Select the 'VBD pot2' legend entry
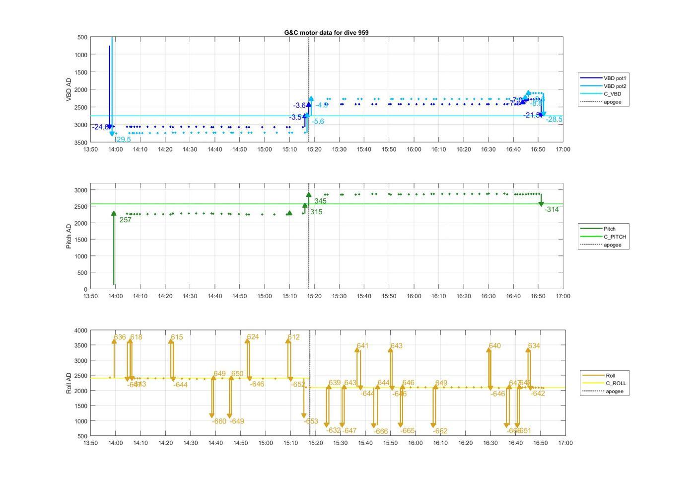Image resolution: width=695 pixels, height=490 pixels. (x=604, y=86)
